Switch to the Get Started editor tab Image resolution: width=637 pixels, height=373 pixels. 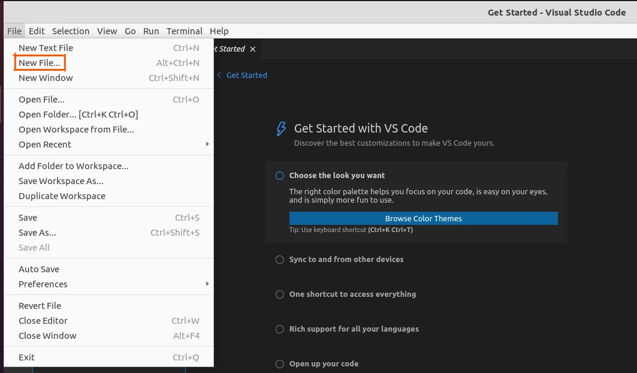pos(231,49)
